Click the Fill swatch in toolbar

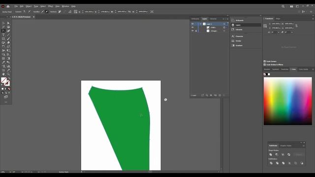click(x=4, y=80)
